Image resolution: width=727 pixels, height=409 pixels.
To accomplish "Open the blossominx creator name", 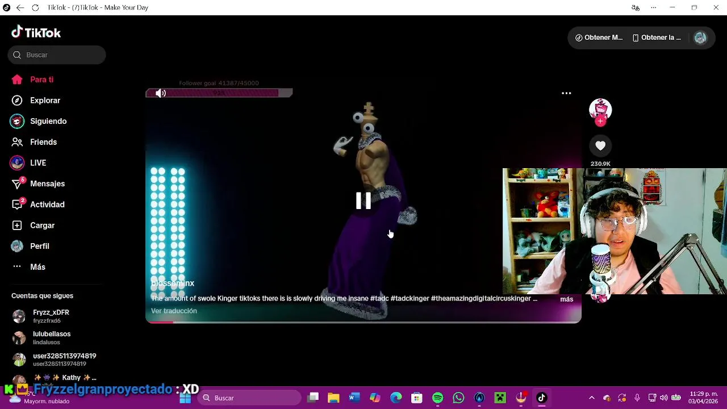I will [x=173, y=283].
